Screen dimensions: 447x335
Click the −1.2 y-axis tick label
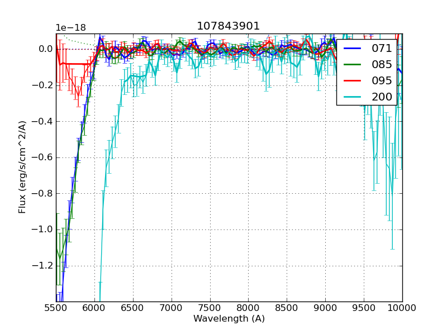point(42,266)
